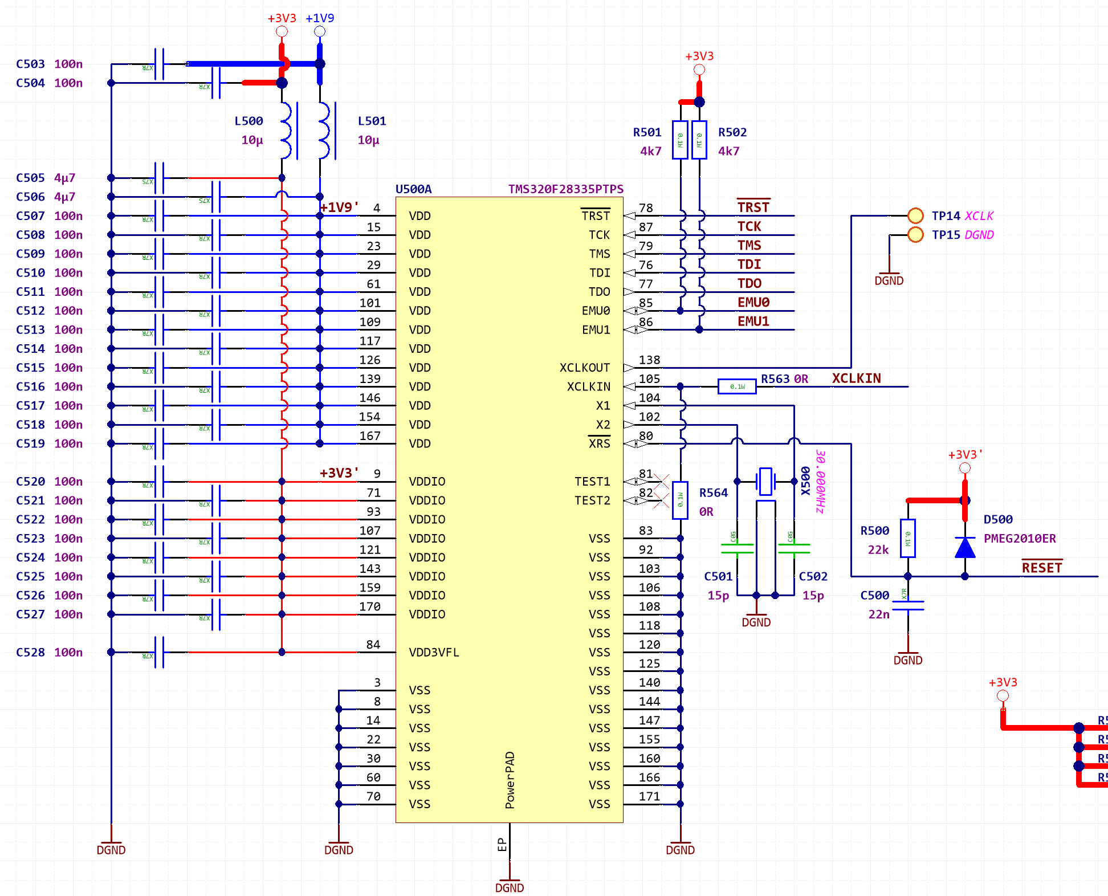
Task: Click the 10µ value under L501
Action: (368, 140)
